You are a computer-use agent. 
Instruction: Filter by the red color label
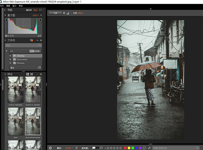pos(126,148)
